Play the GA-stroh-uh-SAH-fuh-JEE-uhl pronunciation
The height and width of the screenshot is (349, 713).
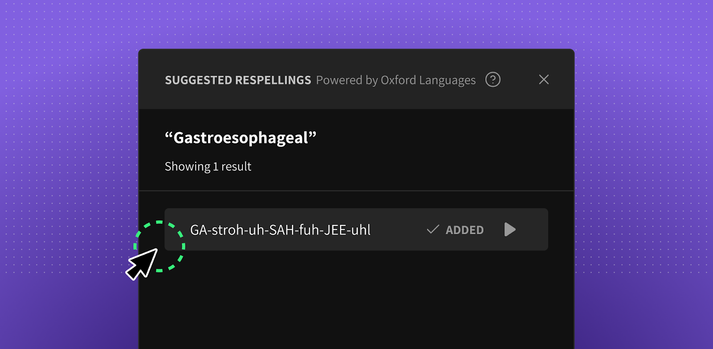coord(510,230)
